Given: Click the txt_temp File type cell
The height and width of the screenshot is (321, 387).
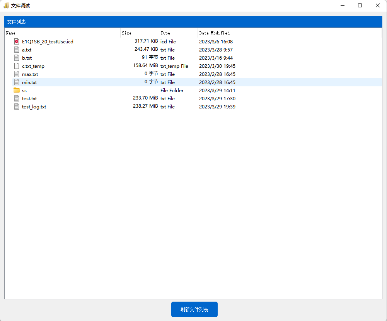Looking at the screenshot, I should pyautogui.click(x=174, y=66).
